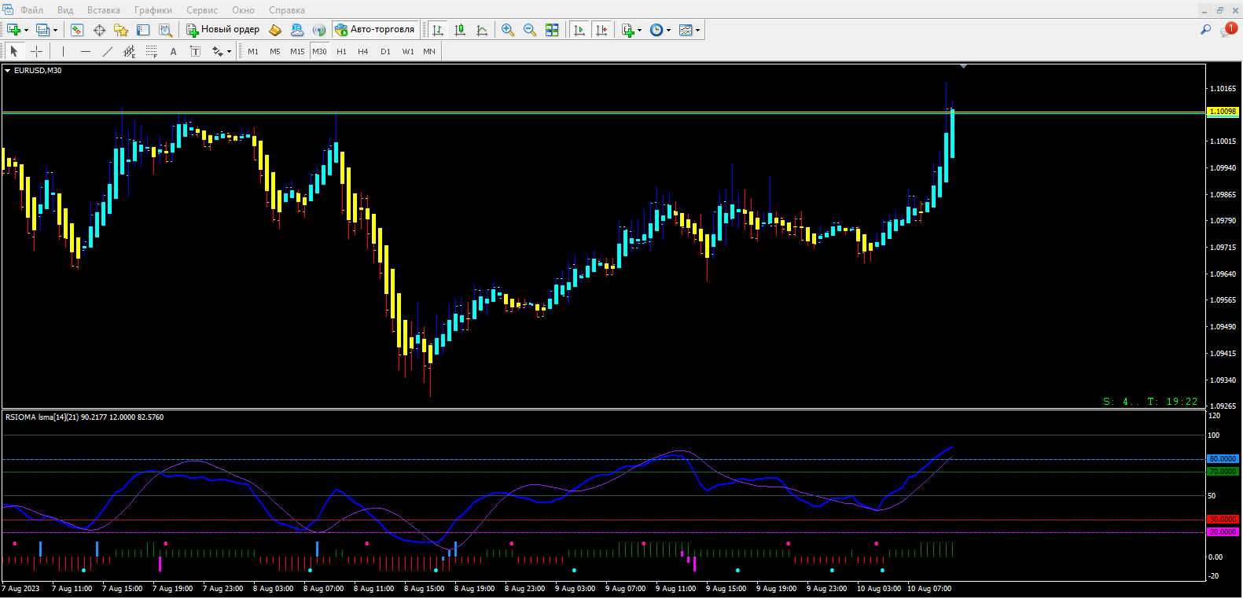This screenshot has width=1243, height=599.
Task: Toggle chart shift icon
Action: point(601,30)
